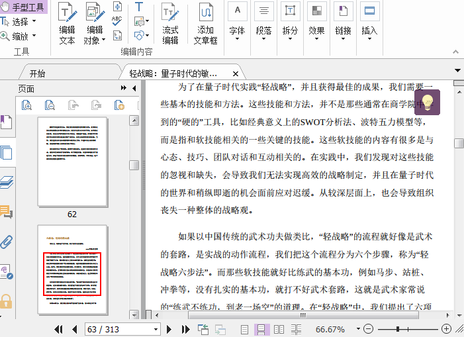Open the document tab list dropdown arrow
This screenshot has height=337, width=464.
(457, 70)
